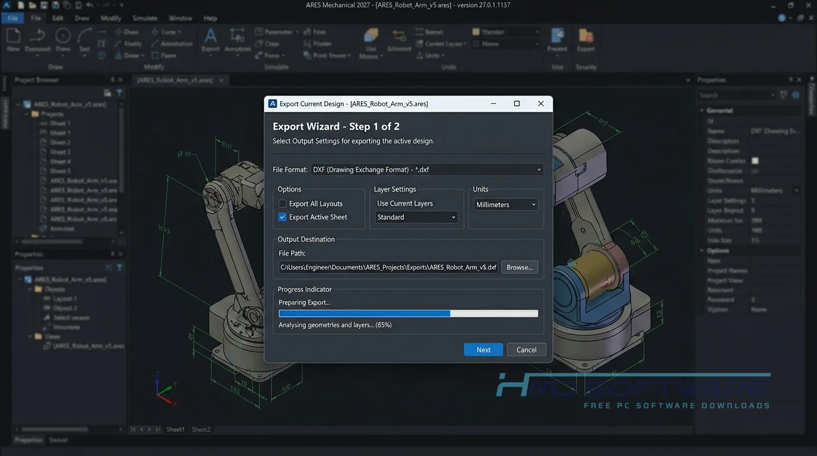Screen dimensions: 817x456
Task: Pin the right Properties panel
Action: tap(790, 80)
